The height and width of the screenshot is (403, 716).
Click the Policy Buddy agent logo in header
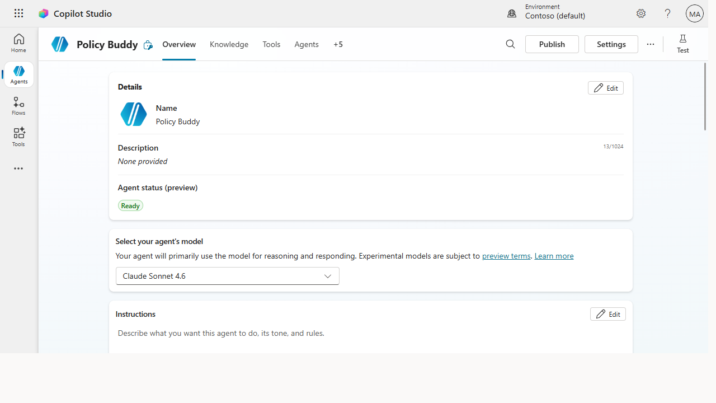60,44
